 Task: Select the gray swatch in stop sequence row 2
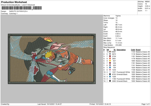click(x=110, y=54)
